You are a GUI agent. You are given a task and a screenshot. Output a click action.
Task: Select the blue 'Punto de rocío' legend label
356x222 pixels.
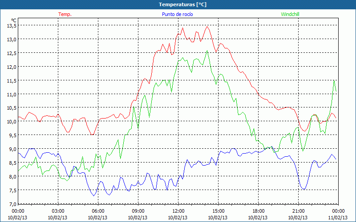tap(177, 14)
